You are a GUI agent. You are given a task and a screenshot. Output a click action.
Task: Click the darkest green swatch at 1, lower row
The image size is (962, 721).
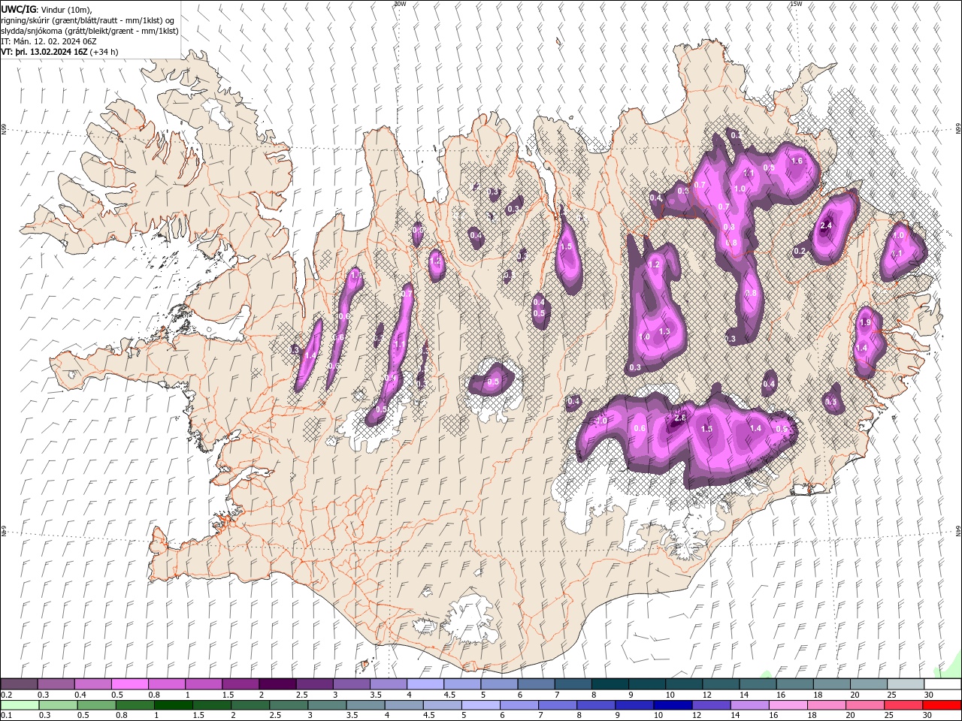coord(173,705)
